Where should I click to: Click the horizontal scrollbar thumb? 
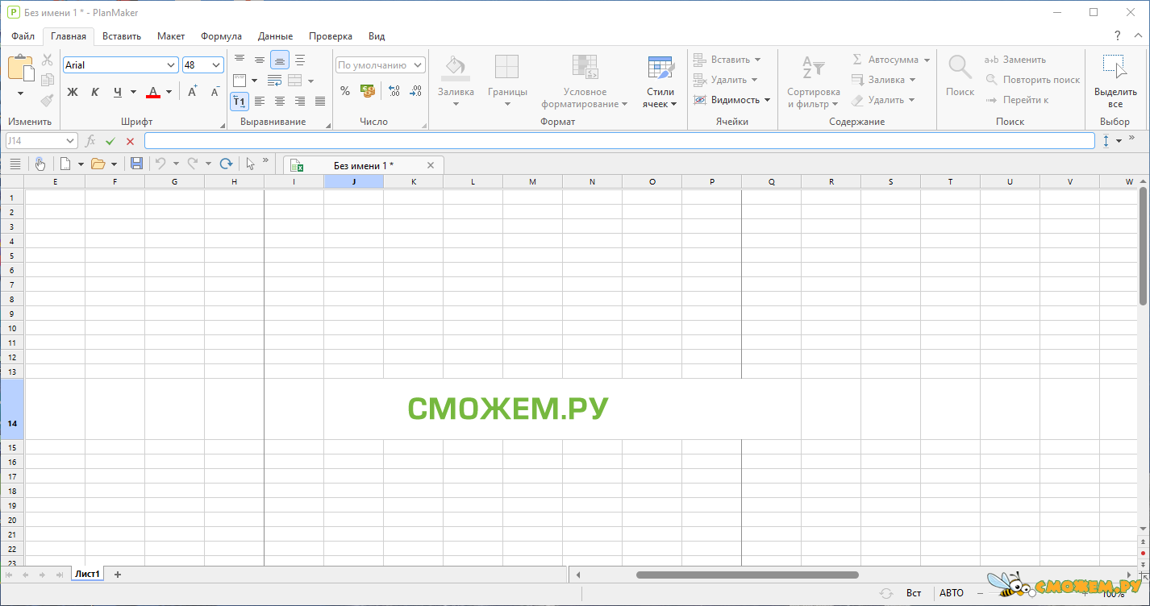pyautogui.click(x=748, y=575)
